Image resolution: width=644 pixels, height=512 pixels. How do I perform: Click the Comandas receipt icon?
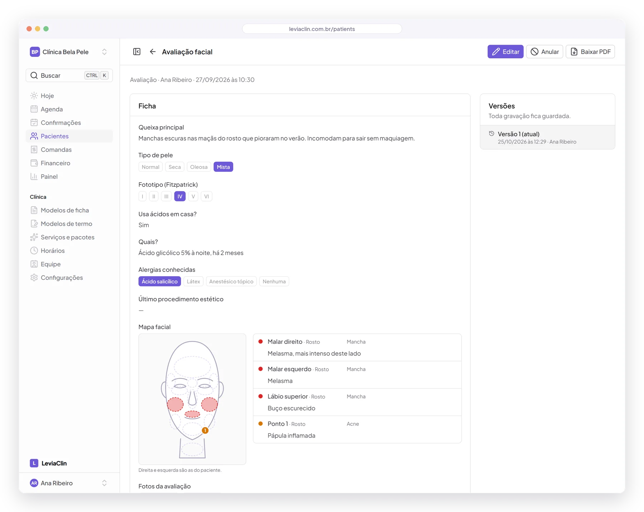(x=34, y=150)
